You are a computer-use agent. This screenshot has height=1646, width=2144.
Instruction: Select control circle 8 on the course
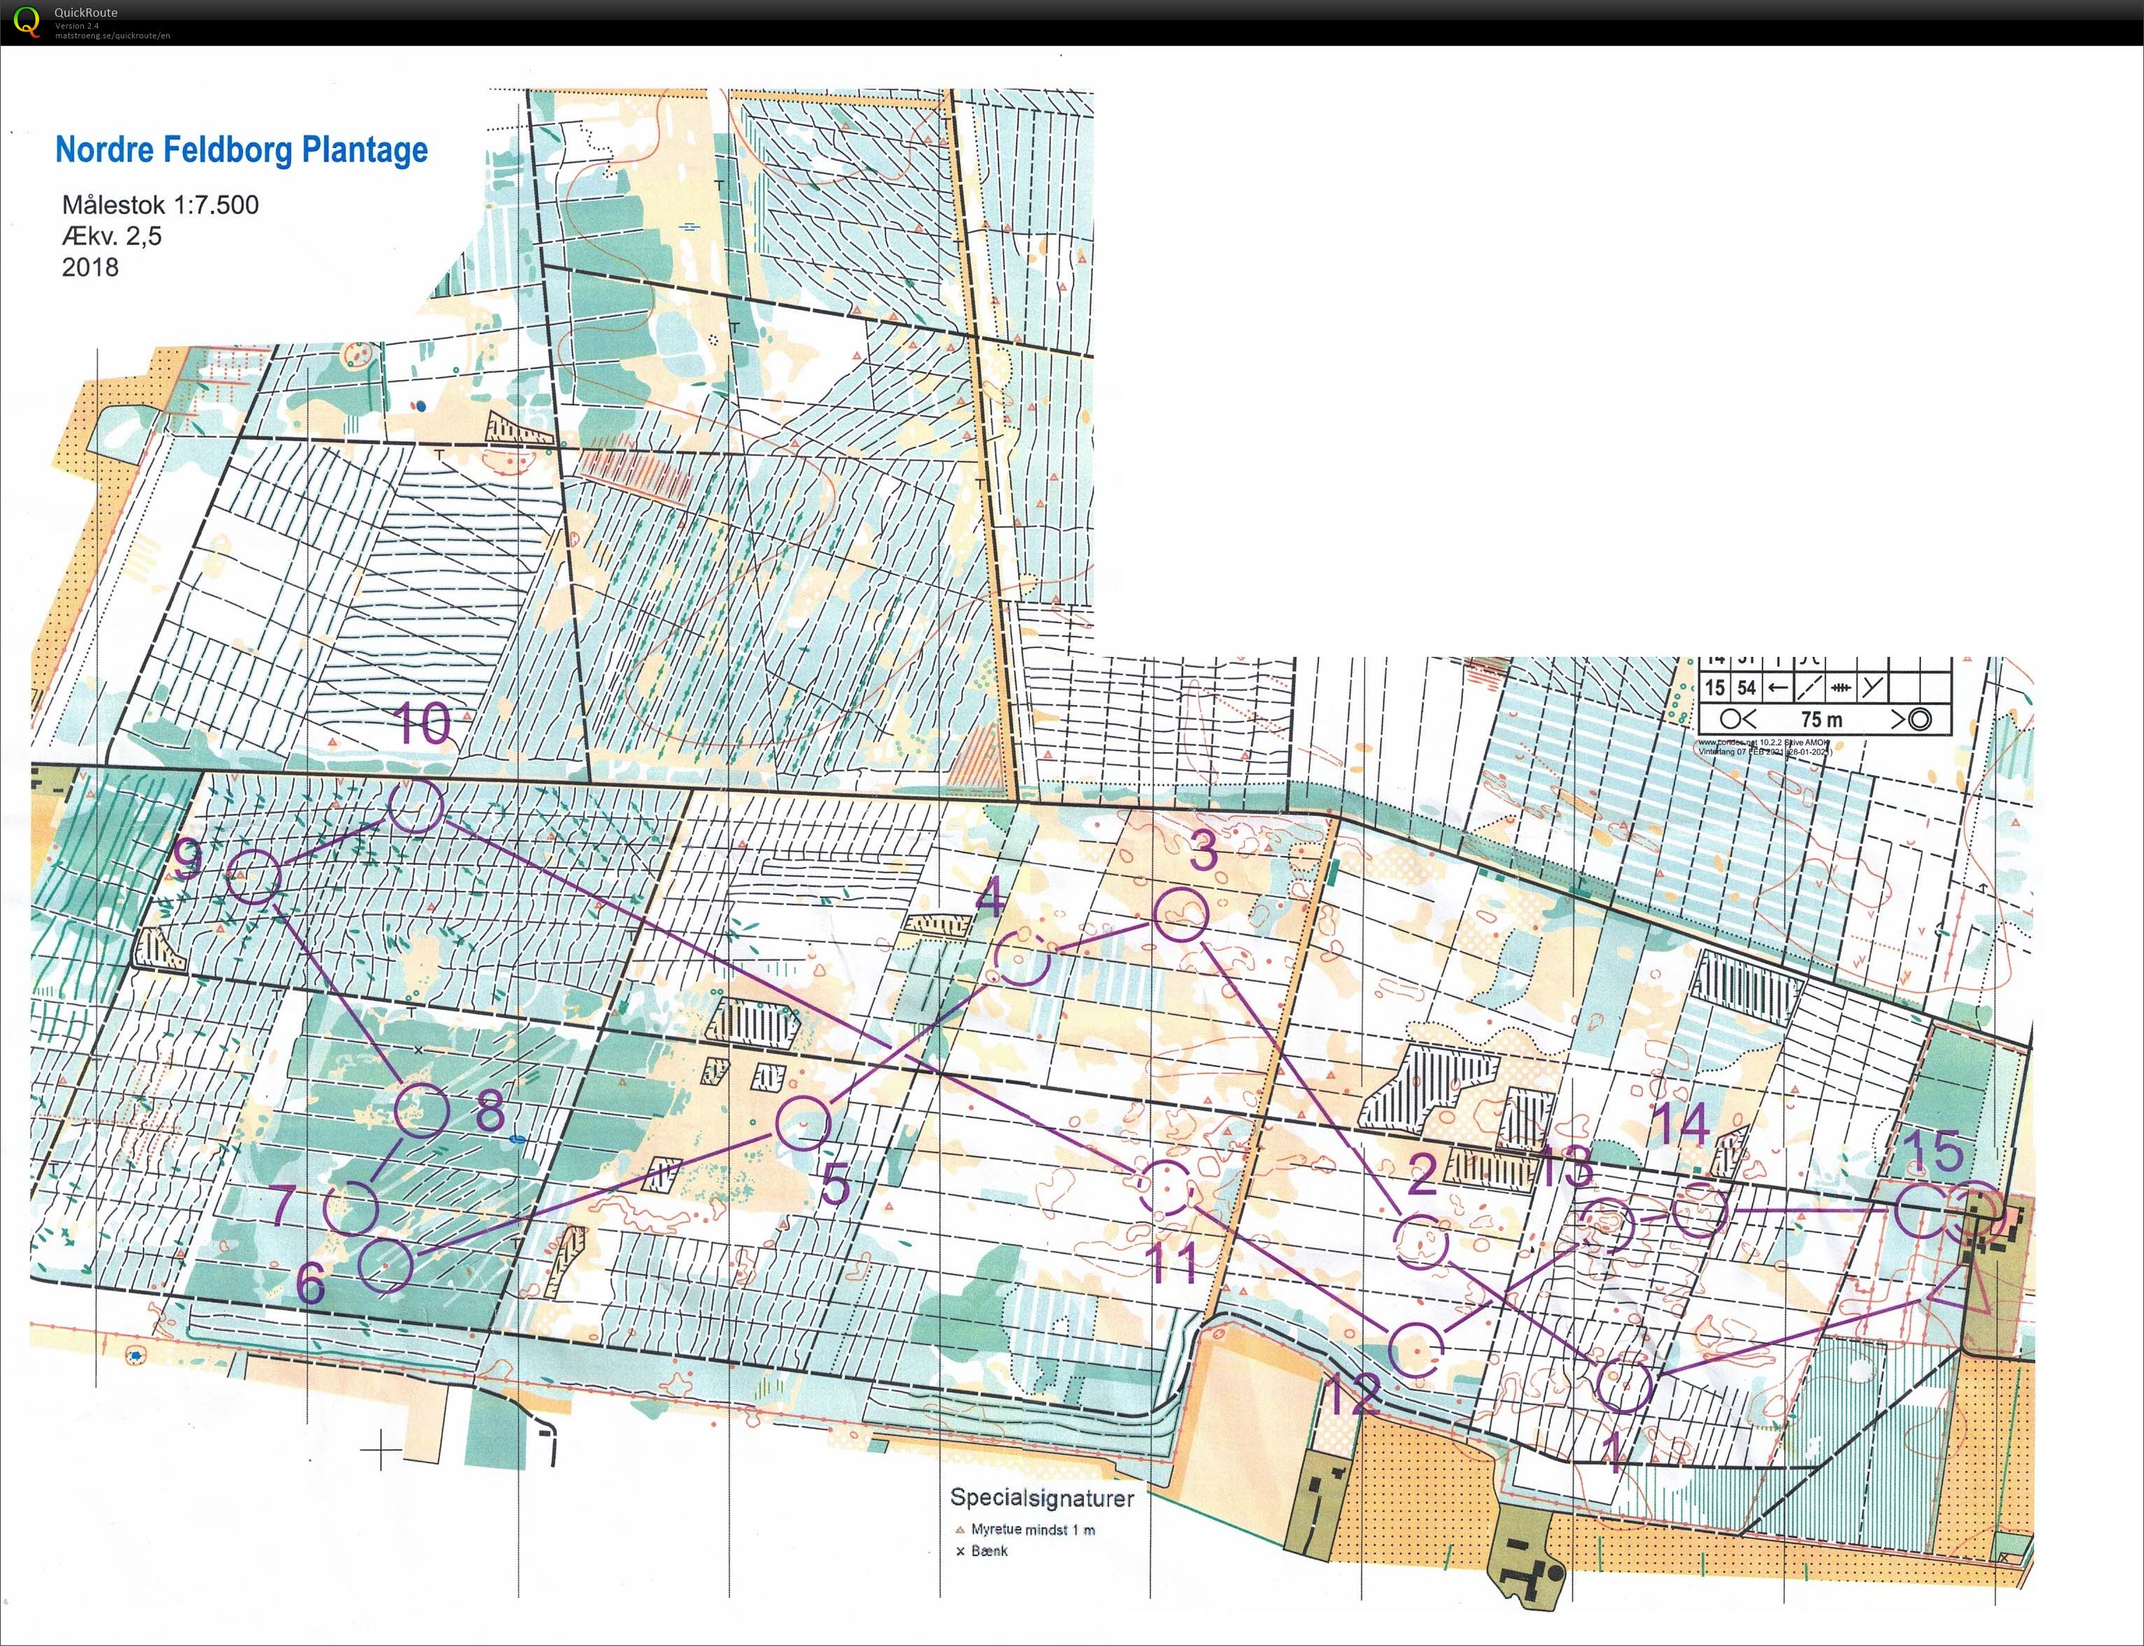point(422,1110)
